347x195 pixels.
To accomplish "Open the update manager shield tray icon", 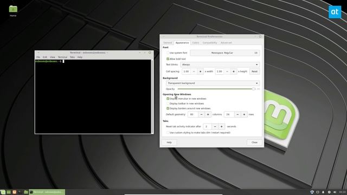I will (312, 192).
